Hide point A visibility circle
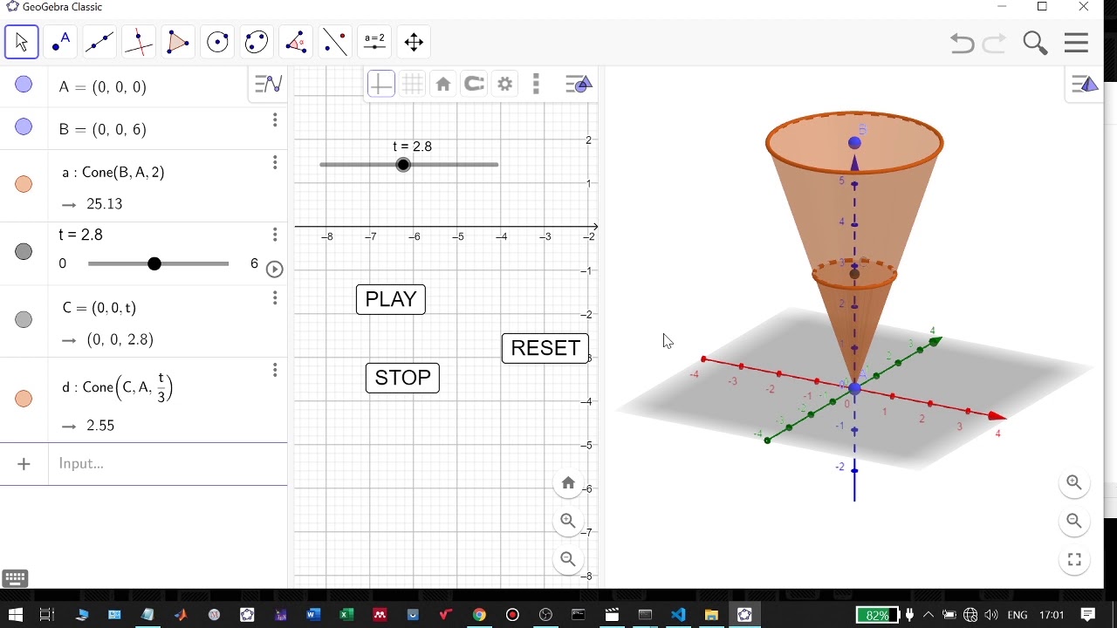This screenshot has width=1117, height=628. click(x=24, y=85)
